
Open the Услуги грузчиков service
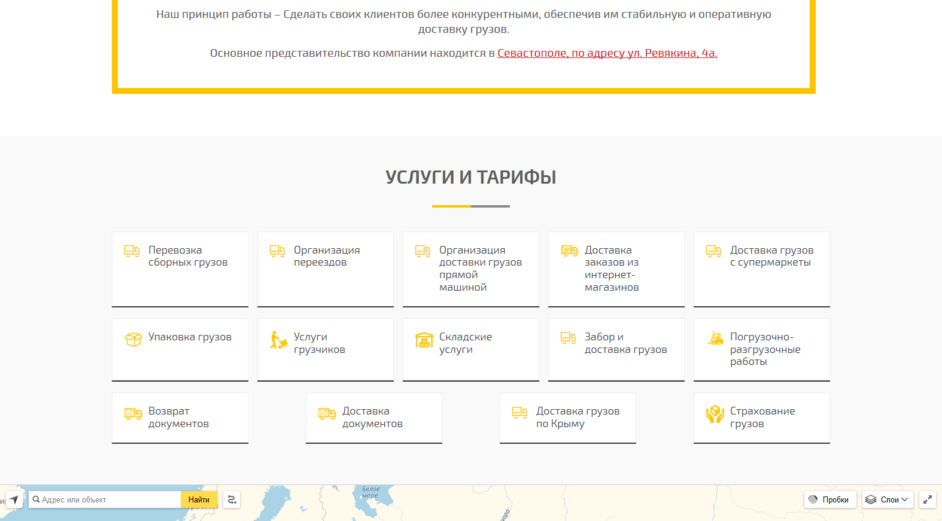[326, 350]
